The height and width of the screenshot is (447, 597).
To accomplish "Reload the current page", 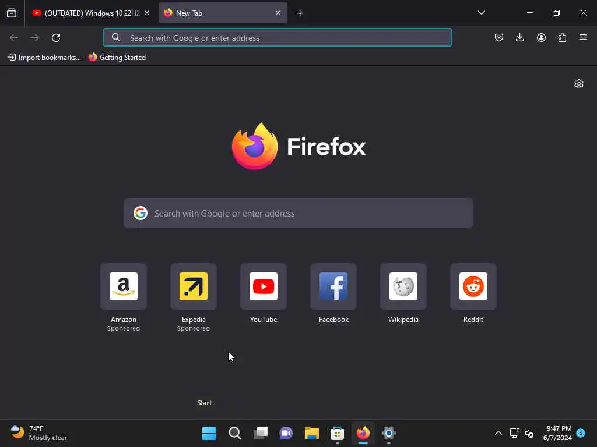I will coord(56,38).
